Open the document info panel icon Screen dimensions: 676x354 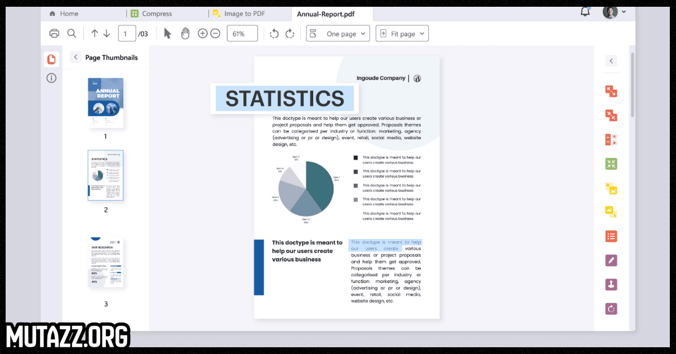(x=51, y=78)
